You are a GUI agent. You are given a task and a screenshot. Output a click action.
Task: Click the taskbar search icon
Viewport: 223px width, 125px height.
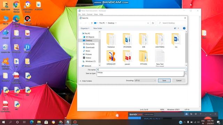pos(10,122)
